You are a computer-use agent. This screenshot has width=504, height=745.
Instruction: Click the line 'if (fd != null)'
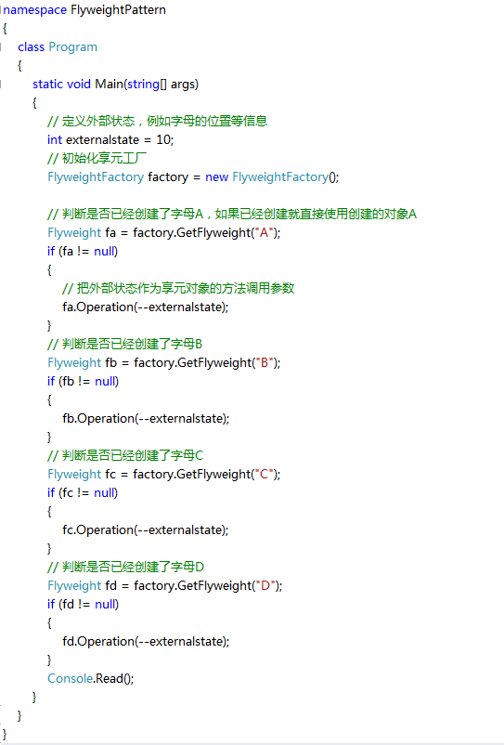coord(83,605)
